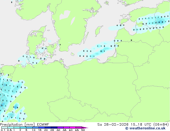The width and height of the screenshot is (170, 131).
Task: Click the legend swatch between 0.1 and 0.5
Action: click(x=5, y=128)
